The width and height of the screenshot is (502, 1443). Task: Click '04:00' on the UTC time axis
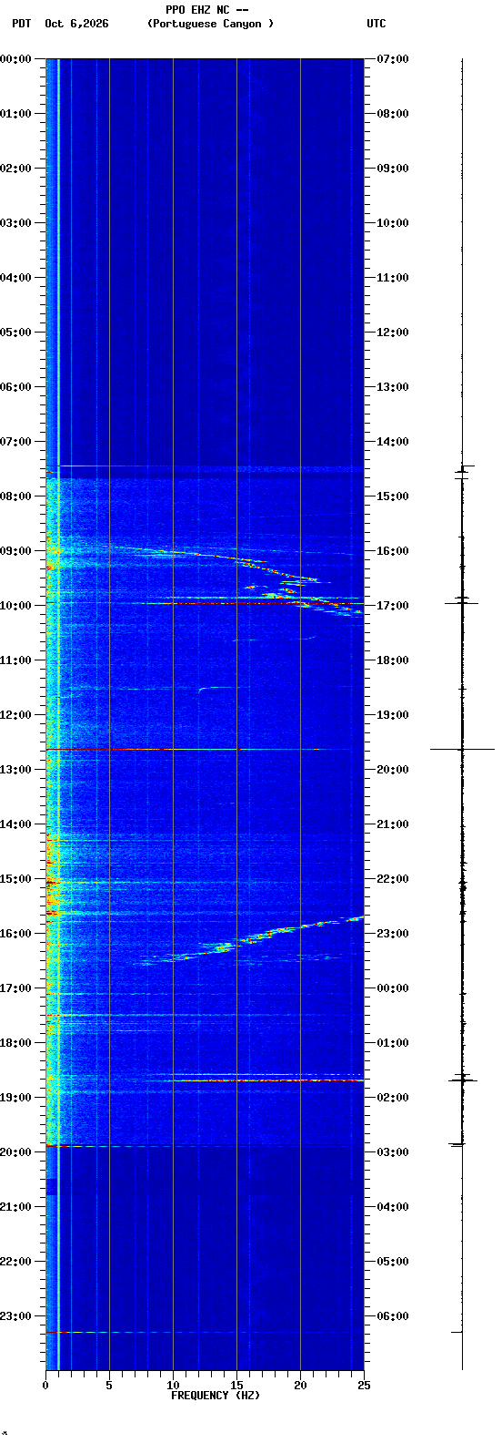click(393, 1207)
